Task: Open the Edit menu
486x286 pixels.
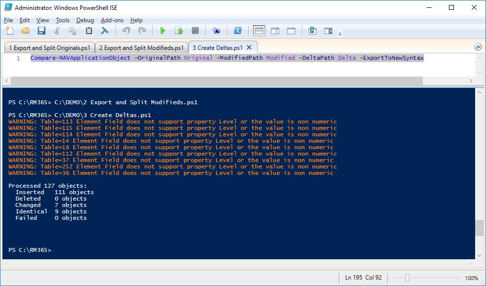Action: pyautogui.click(x=25, y=20)
